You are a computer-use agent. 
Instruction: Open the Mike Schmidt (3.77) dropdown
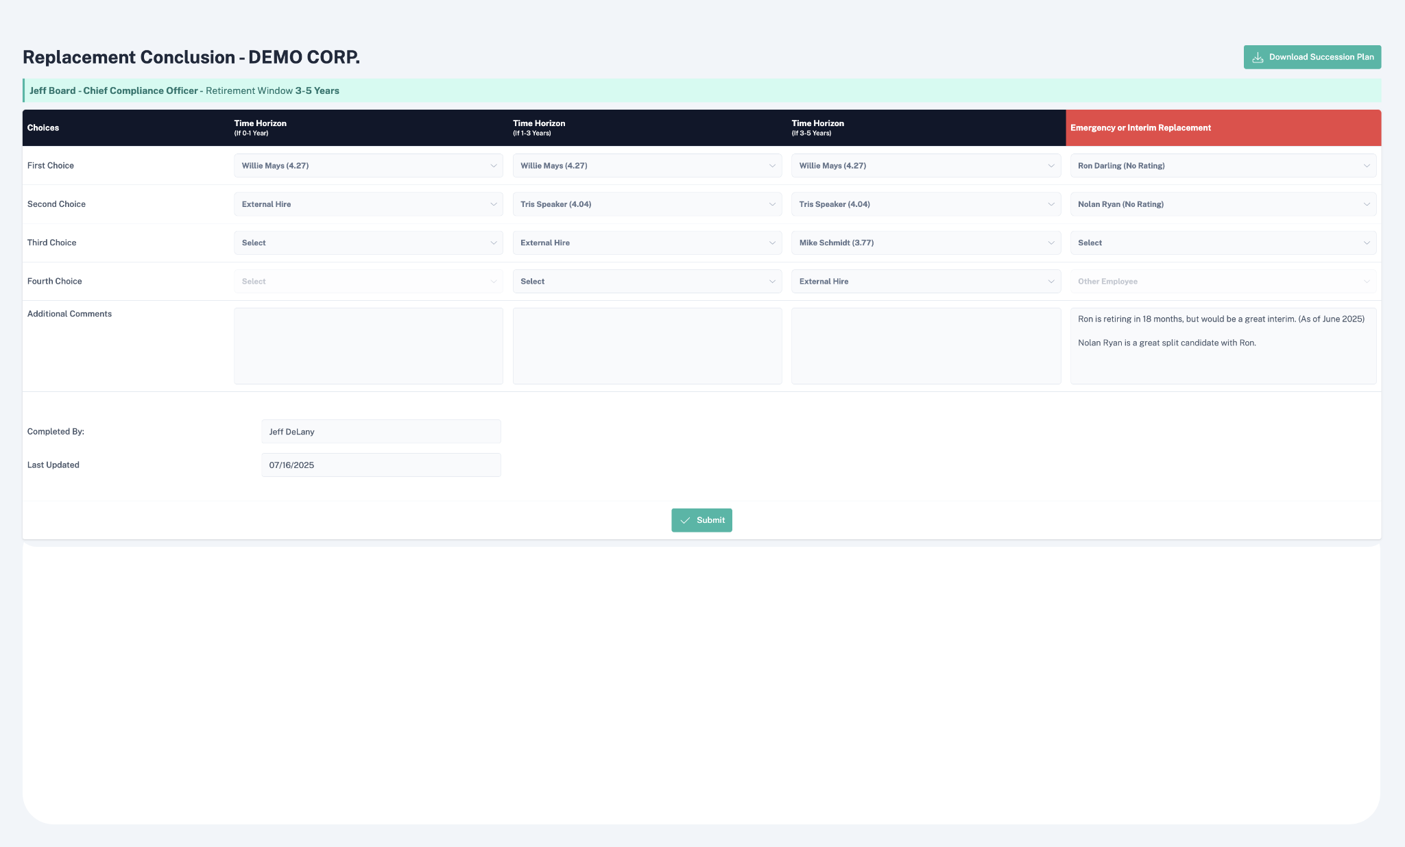click(926, 243)
